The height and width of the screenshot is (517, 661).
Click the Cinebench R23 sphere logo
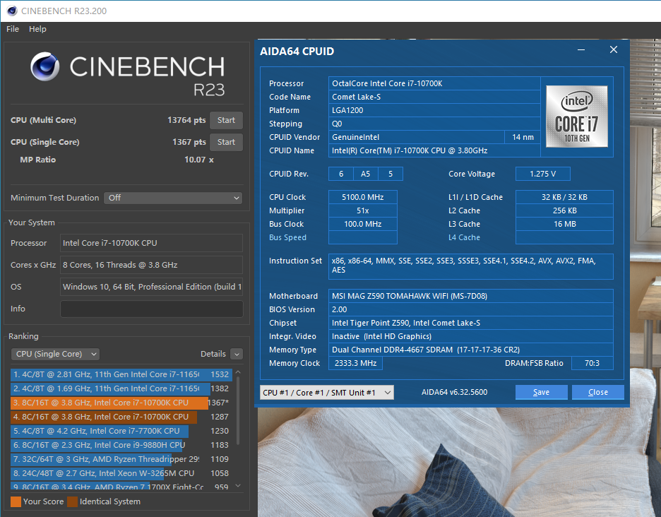44,66
